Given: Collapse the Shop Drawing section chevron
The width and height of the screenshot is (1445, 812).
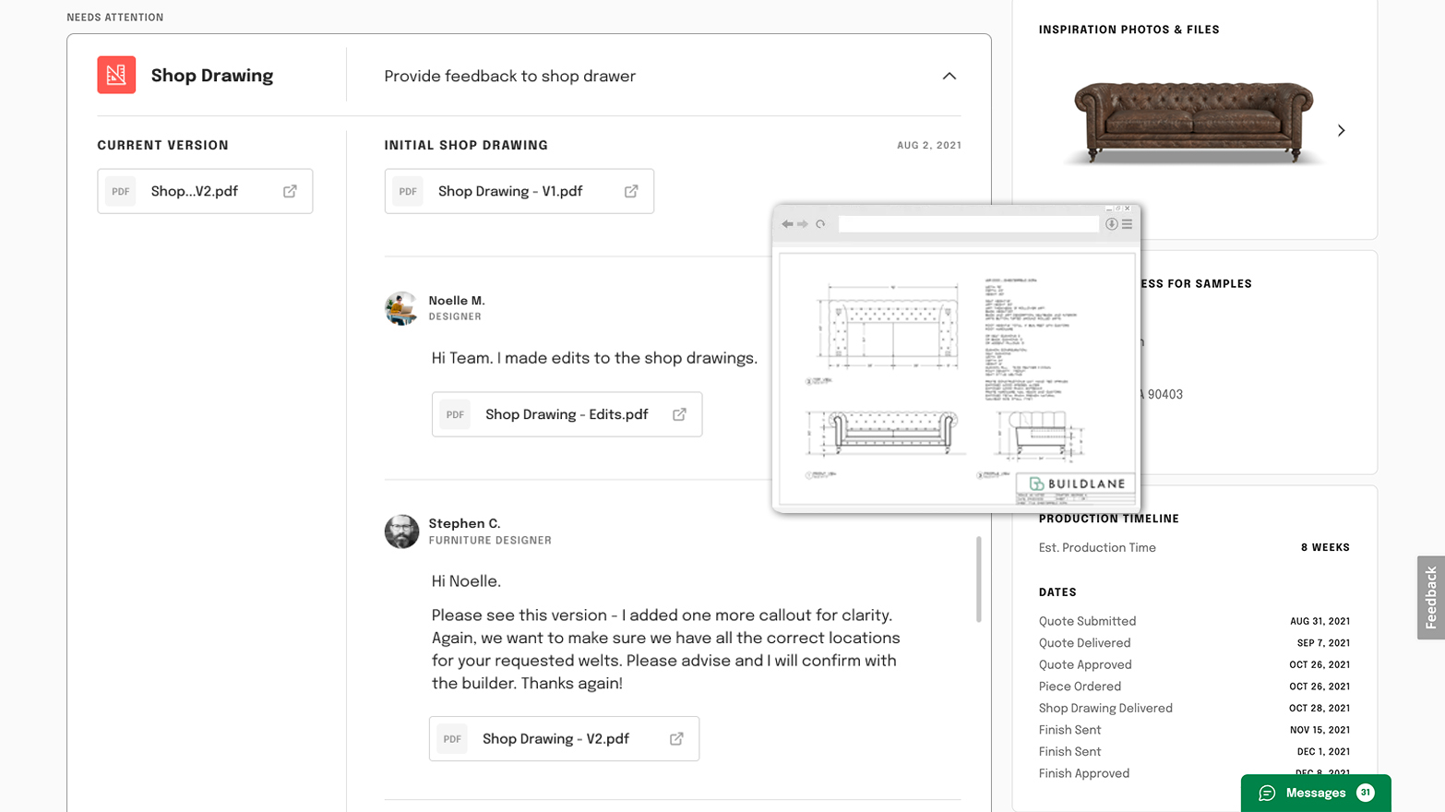Looking at the screenshot, I should [x=949, y=76].
